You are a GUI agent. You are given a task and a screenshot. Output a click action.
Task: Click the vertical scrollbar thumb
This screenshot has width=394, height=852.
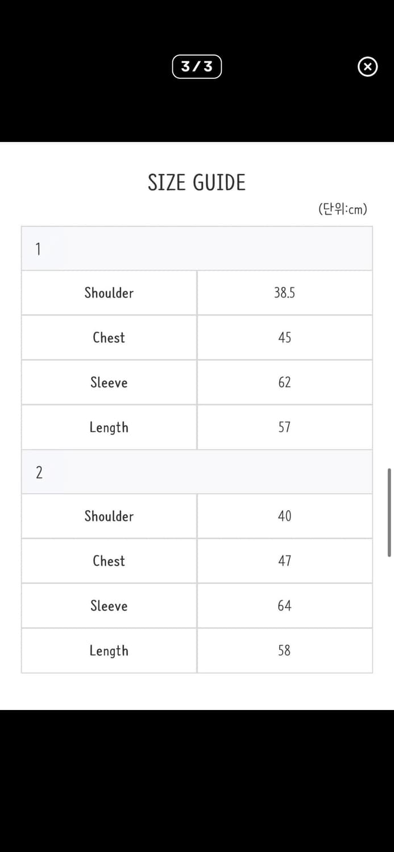389,512
